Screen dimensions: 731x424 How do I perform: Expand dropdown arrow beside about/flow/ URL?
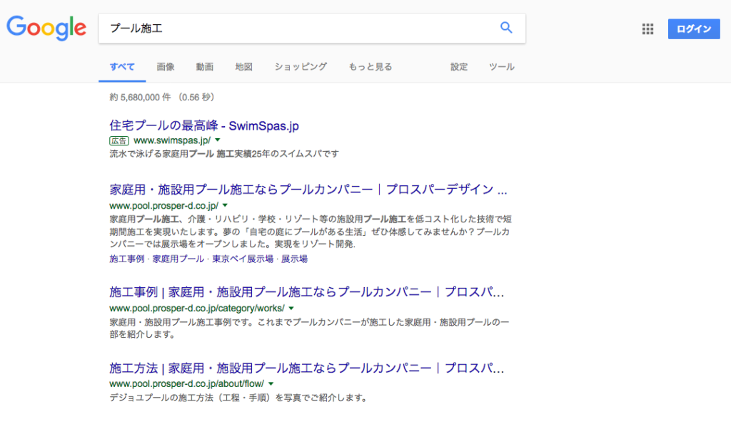271,384
